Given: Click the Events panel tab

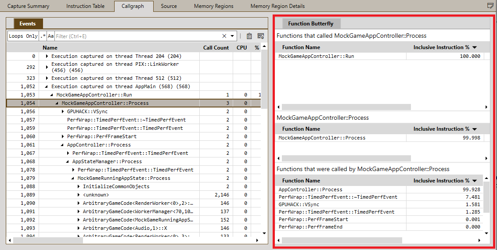Looking at the screenshot, I should (x=28, y=23).
